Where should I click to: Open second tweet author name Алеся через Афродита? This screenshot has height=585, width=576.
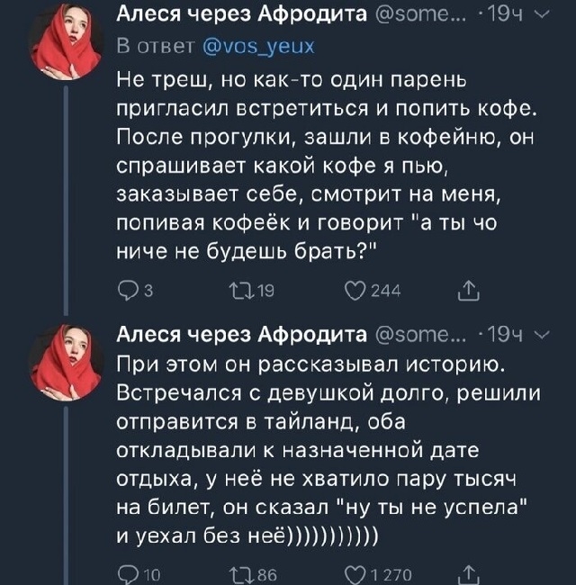[242, 334]
